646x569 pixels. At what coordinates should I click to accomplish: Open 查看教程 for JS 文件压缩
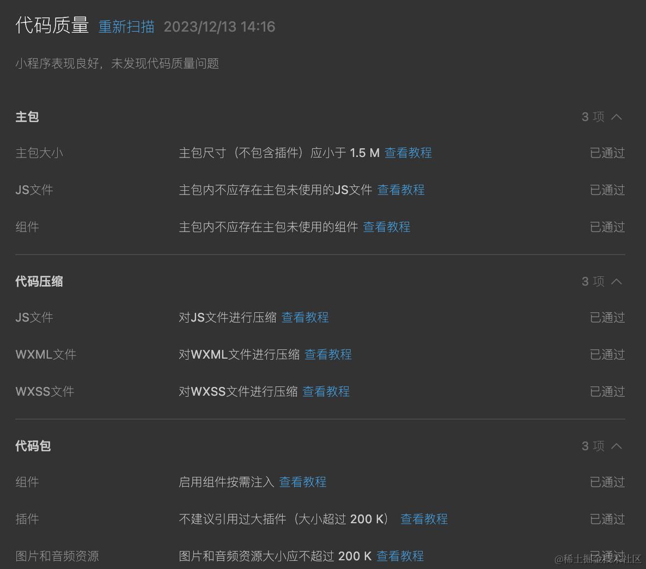[305, 317]
